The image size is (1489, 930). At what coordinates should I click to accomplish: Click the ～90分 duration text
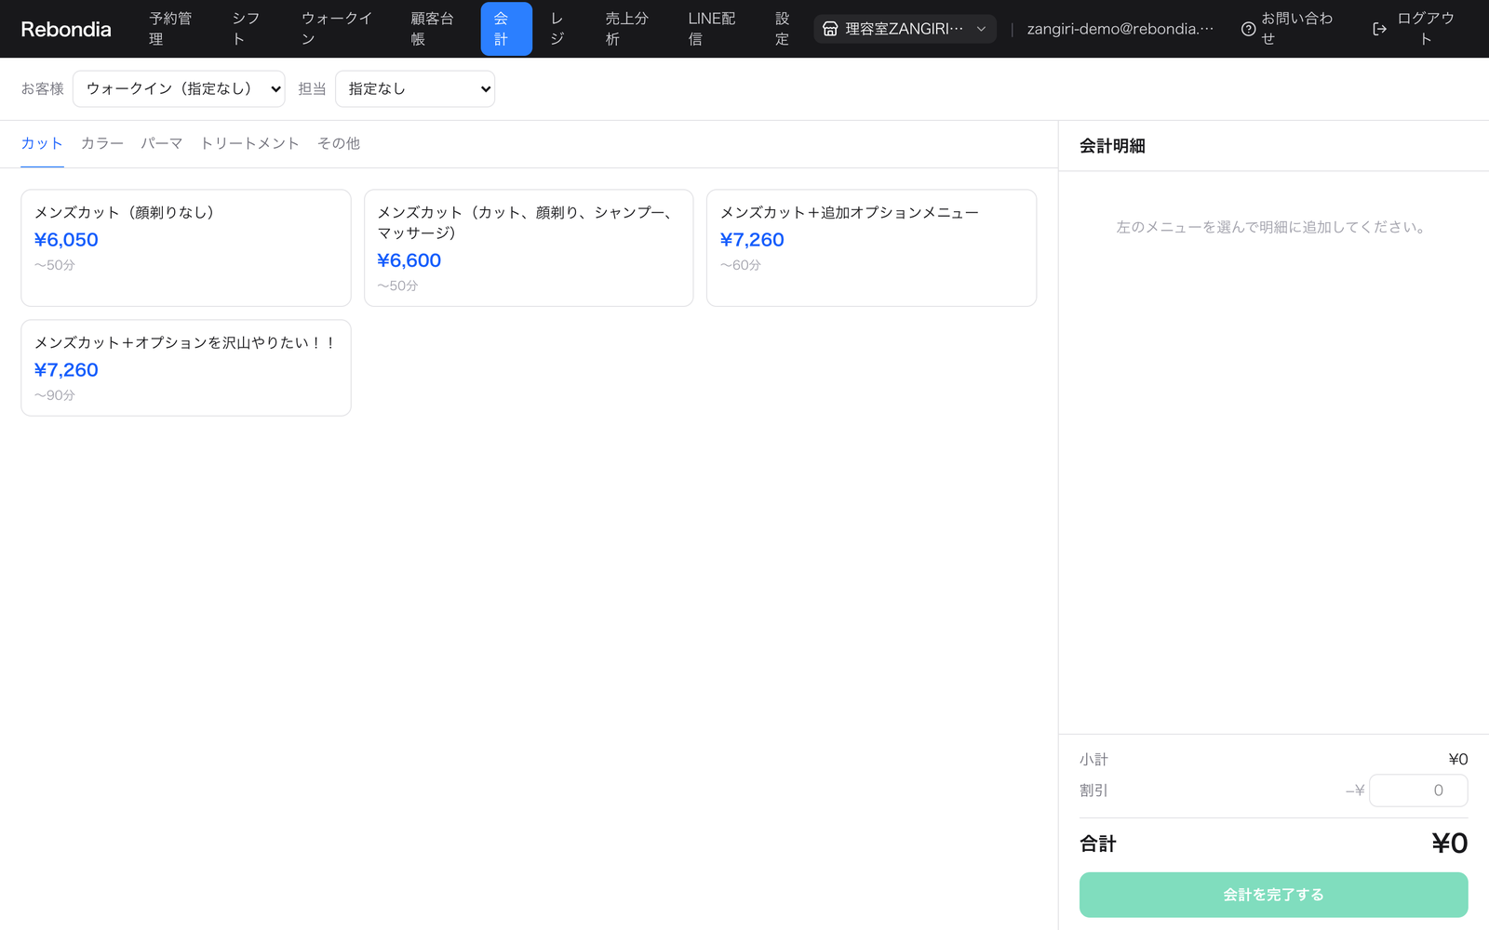pos(55,395)
